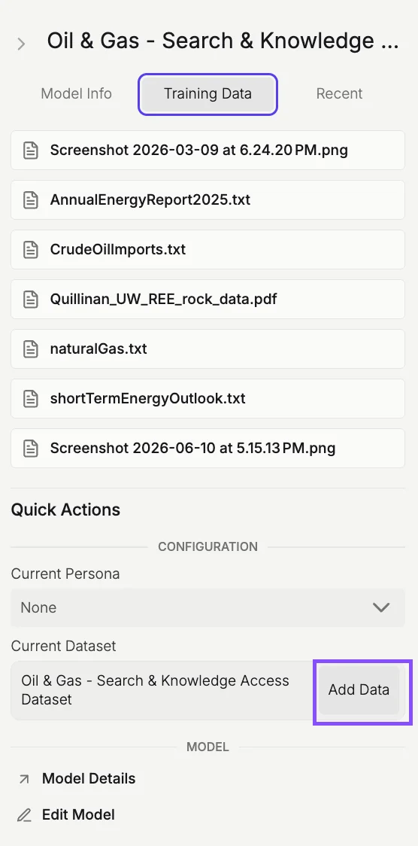Collapse panel using chevron beside title

pyautogui.click(x=21, y=44)
